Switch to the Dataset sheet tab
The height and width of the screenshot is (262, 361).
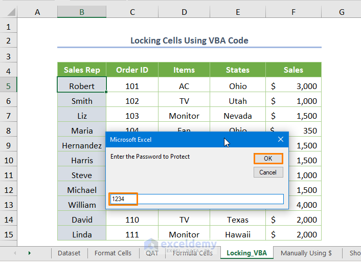pyautogui.click(x=69, y=253)
